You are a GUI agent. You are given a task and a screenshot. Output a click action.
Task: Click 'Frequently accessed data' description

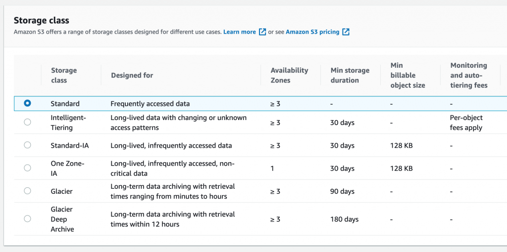(x=150, y=104)
